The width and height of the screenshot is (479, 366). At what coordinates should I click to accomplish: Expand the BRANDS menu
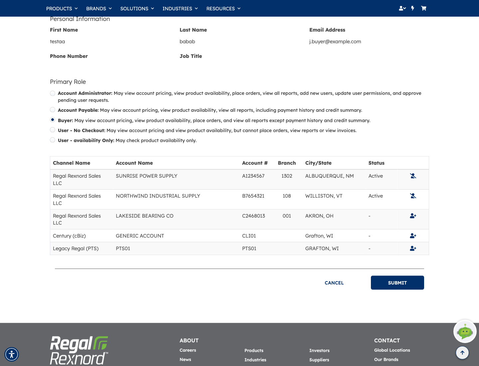point(99,8)
